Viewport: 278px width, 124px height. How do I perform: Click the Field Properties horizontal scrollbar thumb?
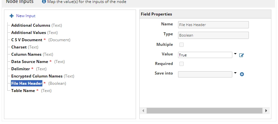[x=205, y=111]
